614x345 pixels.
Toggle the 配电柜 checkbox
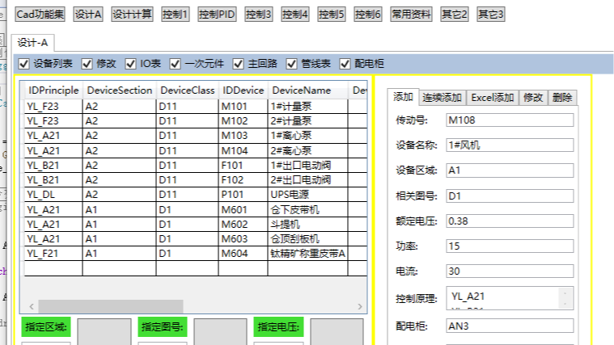(345, 64)
